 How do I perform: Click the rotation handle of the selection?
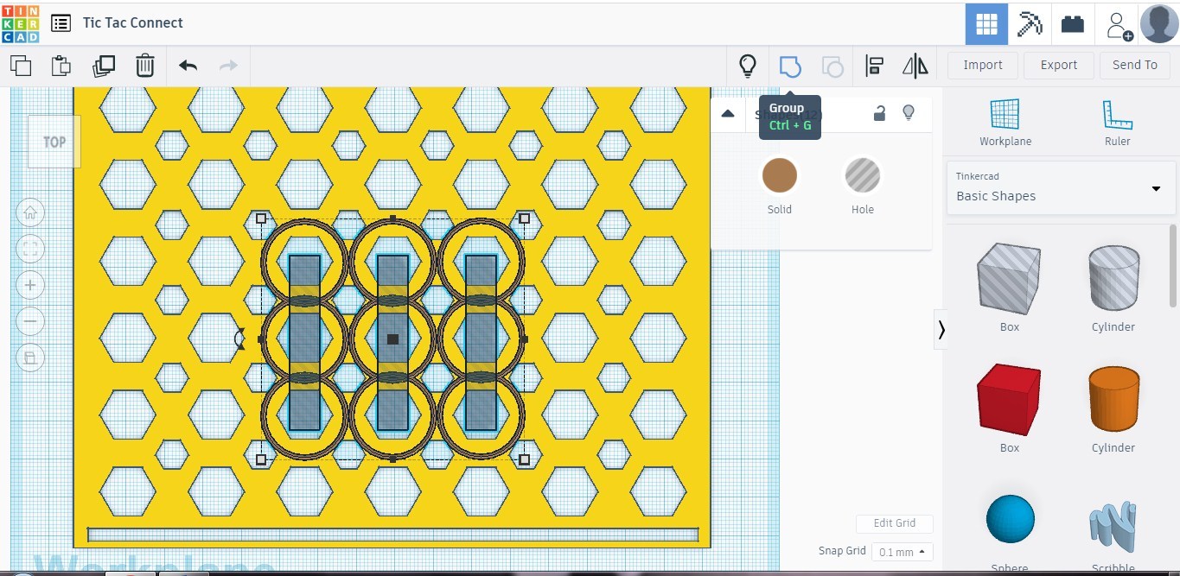(x=240, y=339)
